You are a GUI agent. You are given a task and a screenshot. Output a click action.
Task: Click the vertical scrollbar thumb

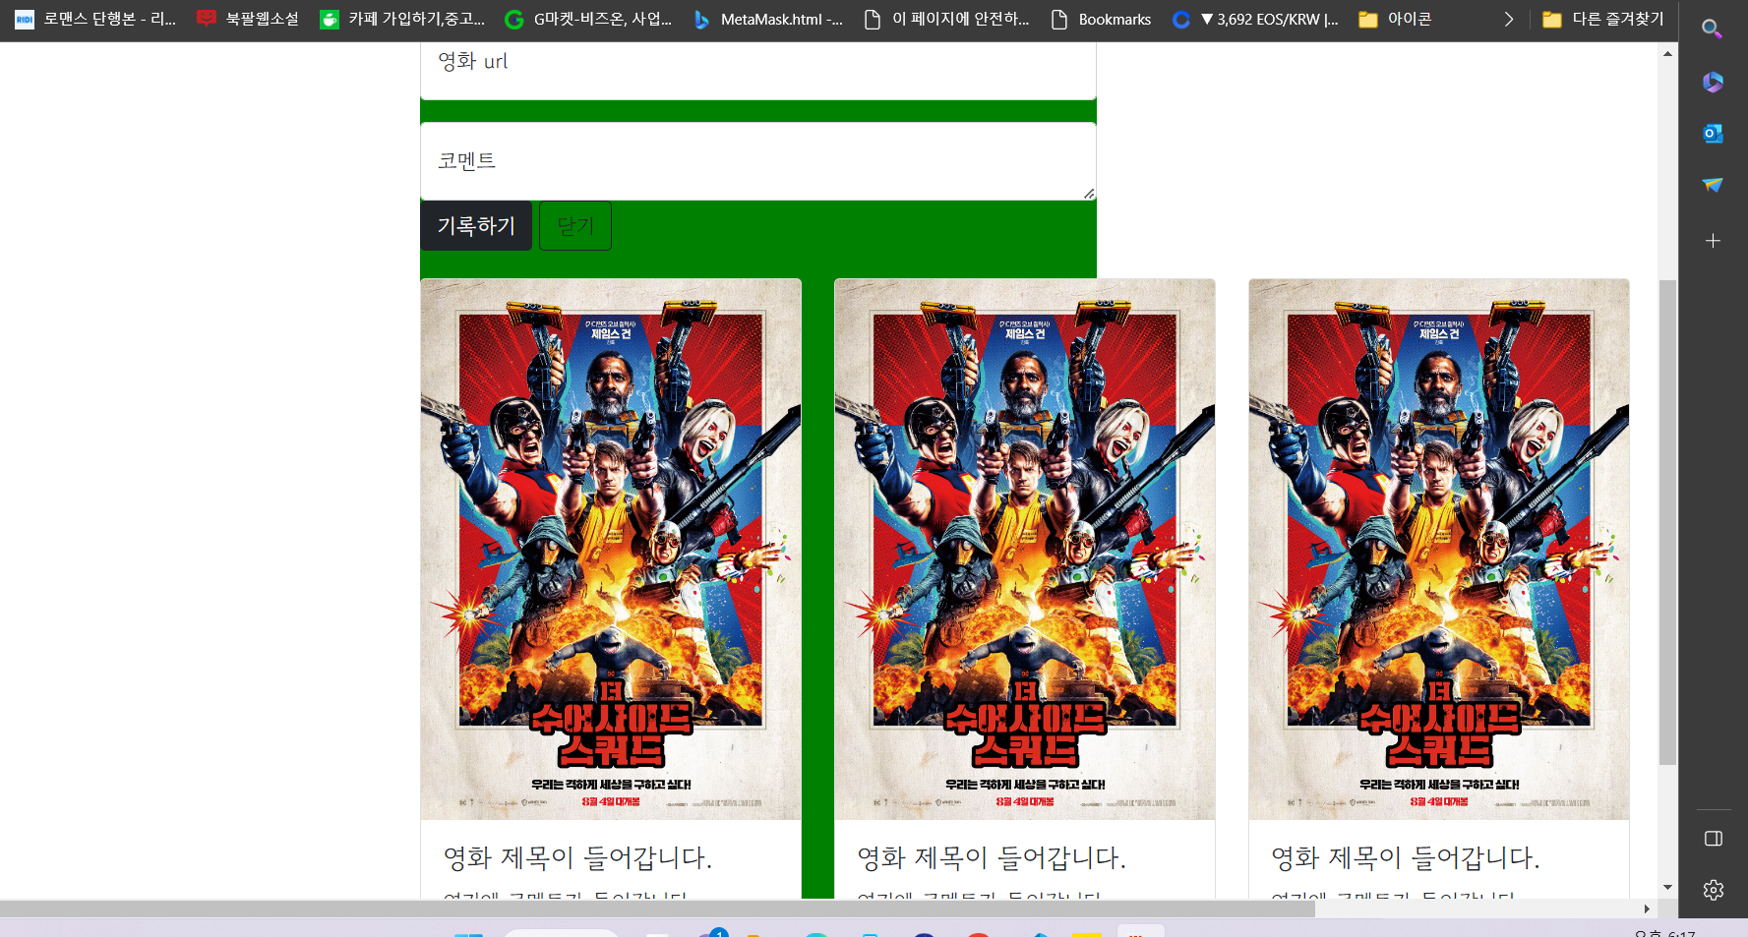click(x=1667, y=522)
